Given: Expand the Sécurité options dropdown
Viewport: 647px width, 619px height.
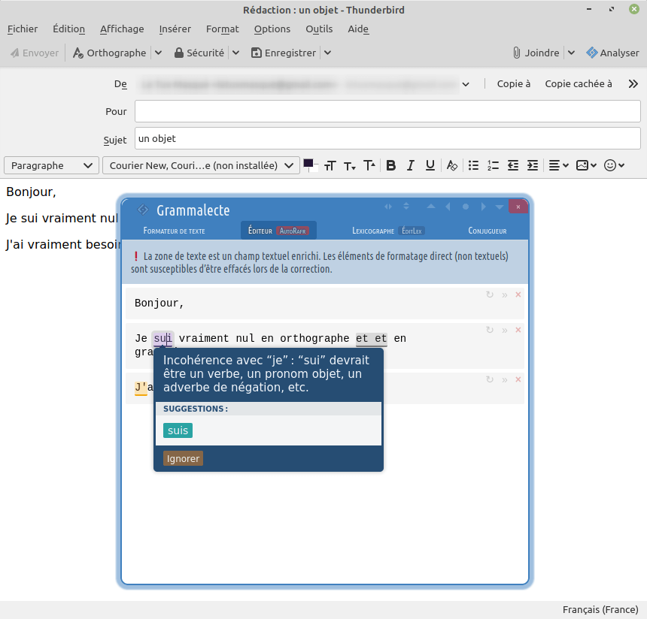Looking at the screenshot, I should click(x=235, y=53).
